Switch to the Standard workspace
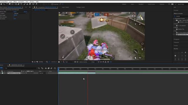This screenshot has height=105, width=188. tap(141, 4)
